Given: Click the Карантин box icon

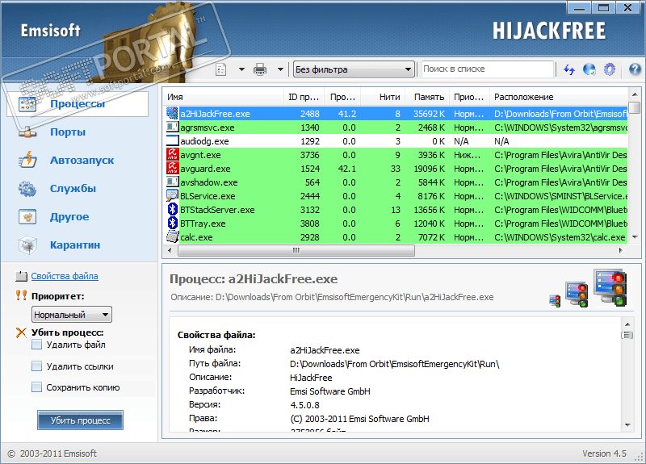Looking at the screenshot, I should [27, 245].
